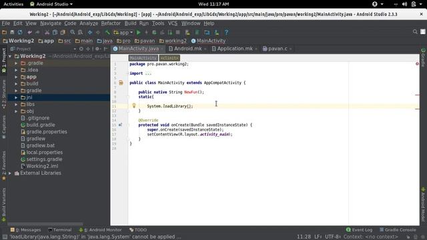Click the Synchronize toolbar icon
Screen dimensions: 427x240
click(x=20, y=33)
